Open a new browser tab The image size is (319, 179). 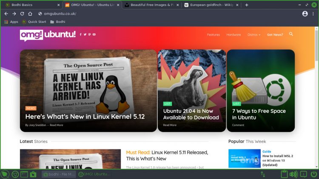247,5
